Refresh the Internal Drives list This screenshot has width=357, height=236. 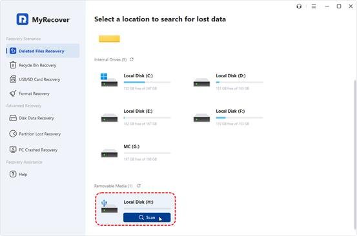[132, 59]
